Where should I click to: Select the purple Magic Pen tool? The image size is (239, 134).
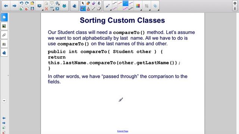tap(94, 3)
